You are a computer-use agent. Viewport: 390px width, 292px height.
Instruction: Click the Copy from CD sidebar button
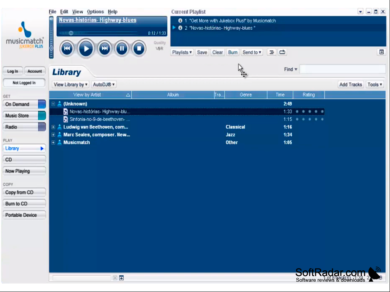click(24, 193)
